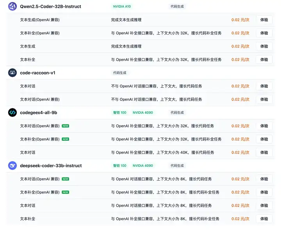The image size is (281, 232).
Task: Click 体验 for deepseek 文本补全(OpenAI 兼容)
Action: coord(264,192)
